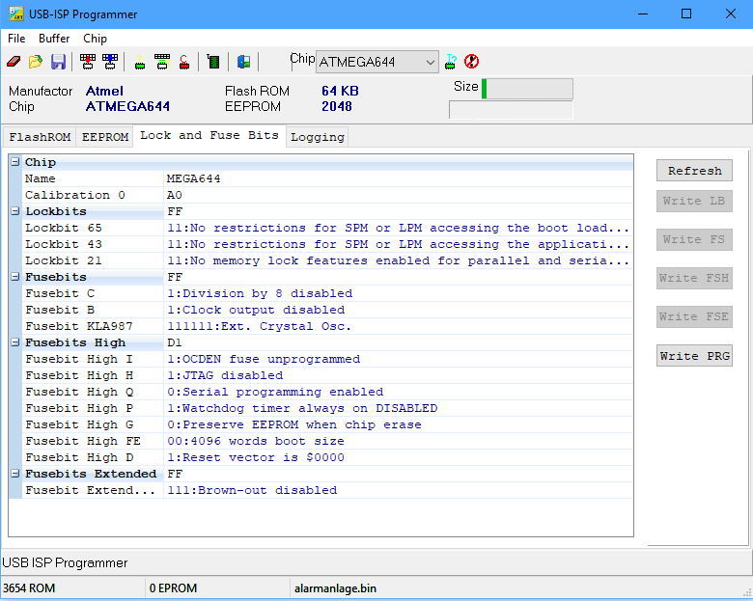The image size is (753, 601).
Task: Click the red eraser clear-buffer icon
Action: pyautogui.click(x=14, y=62)
